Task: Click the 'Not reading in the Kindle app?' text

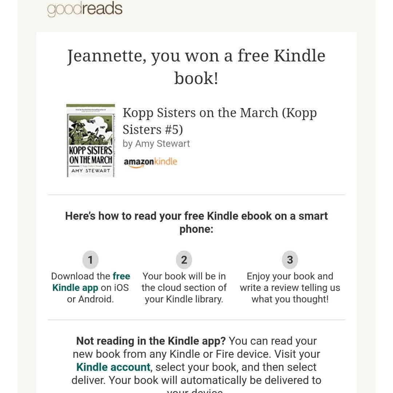Action: [151, 341]
